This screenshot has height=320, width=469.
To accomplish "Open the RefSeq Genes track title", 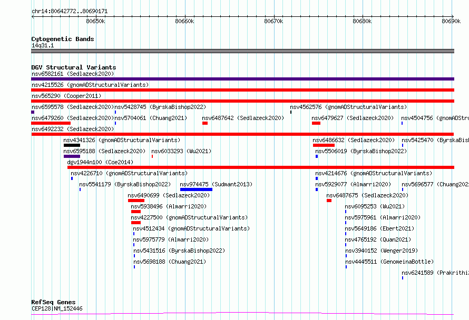I will coord(54,303).
